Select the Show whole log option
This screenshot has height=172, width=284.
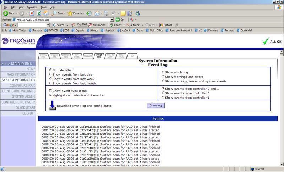click(163, 72)
